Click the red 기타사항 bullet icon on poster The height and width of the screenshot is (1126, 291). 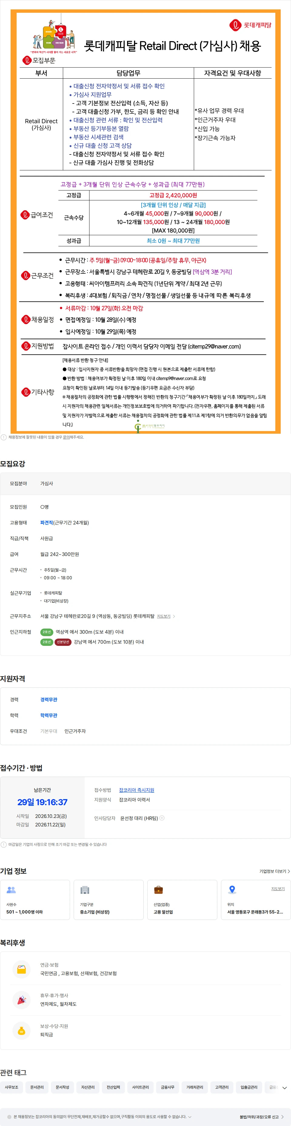click(26, 392)
